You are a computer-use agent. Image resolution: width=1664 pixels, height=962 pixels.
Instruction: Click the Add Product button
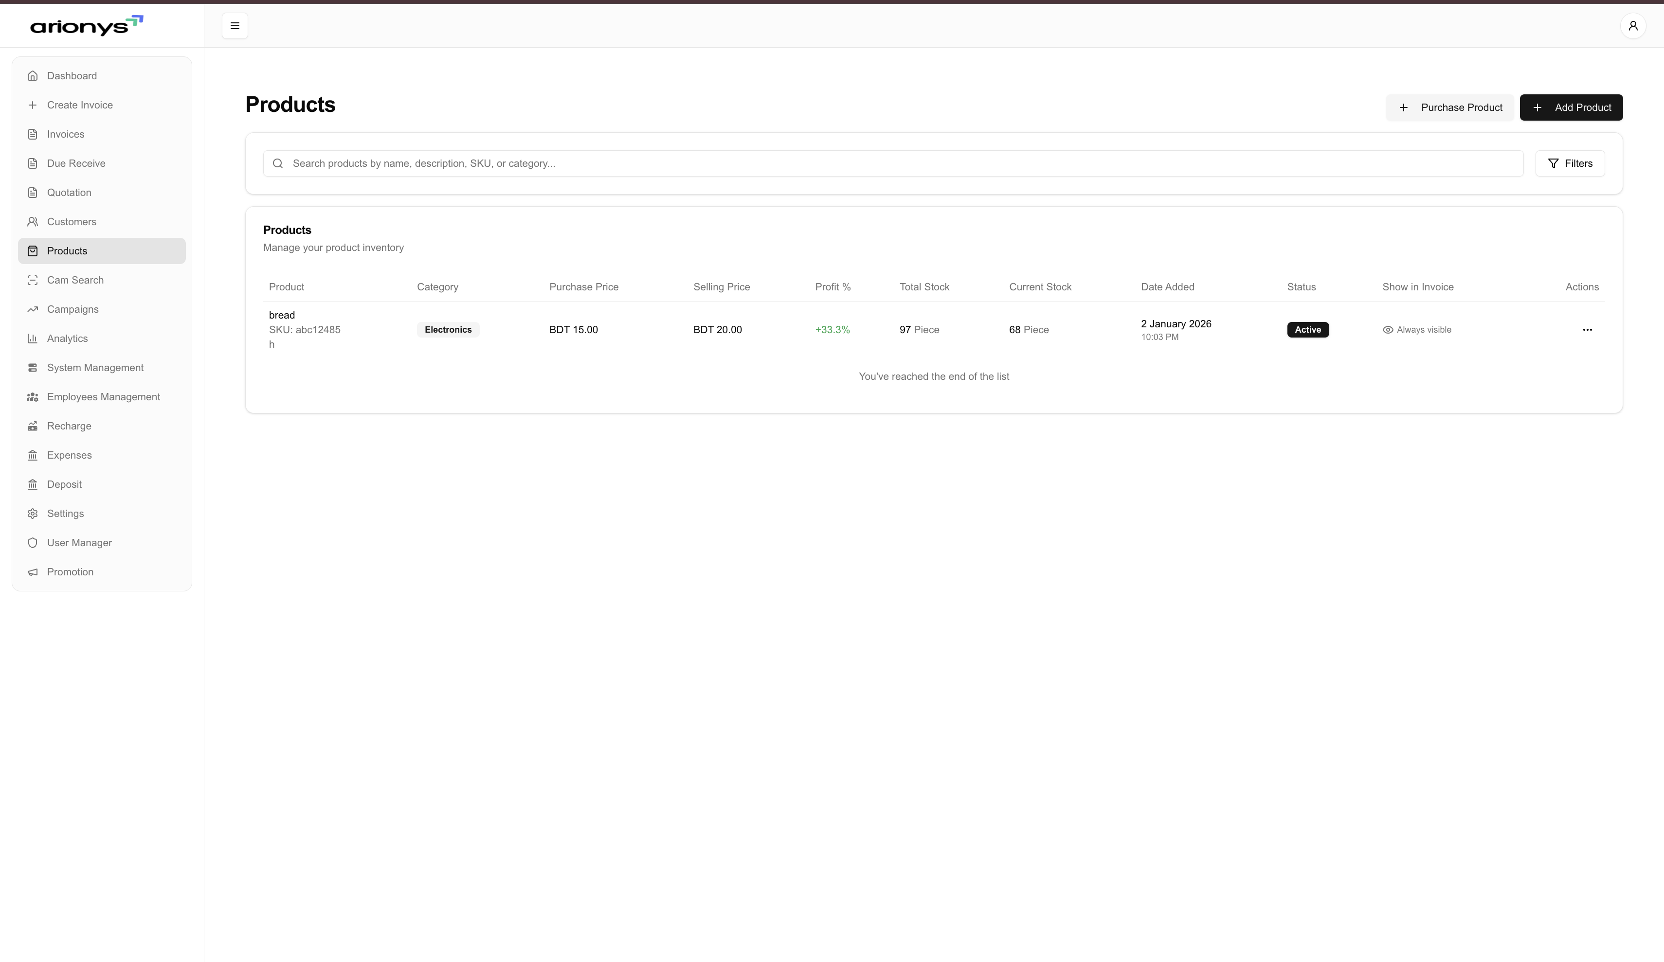tap(1571, 107)
